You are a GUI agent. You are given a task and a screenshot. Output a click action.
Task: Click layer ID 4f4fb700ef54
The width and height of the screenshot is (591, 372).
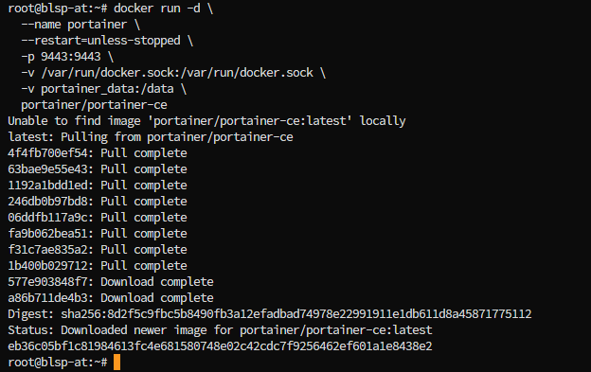point(47,153)
